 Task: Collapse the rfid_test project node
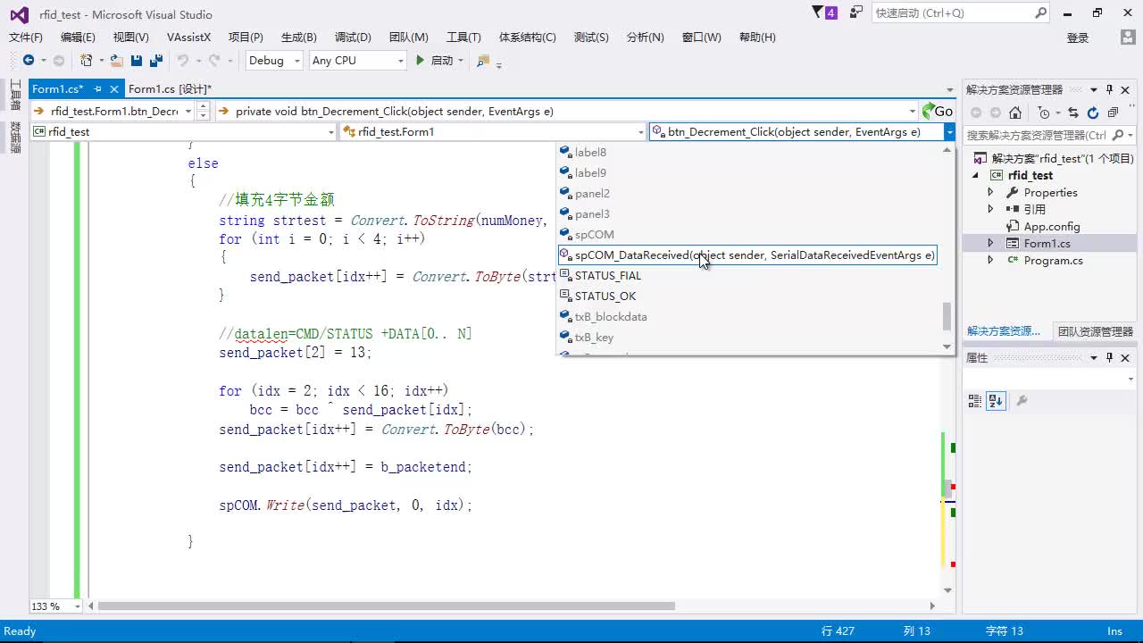976,175
